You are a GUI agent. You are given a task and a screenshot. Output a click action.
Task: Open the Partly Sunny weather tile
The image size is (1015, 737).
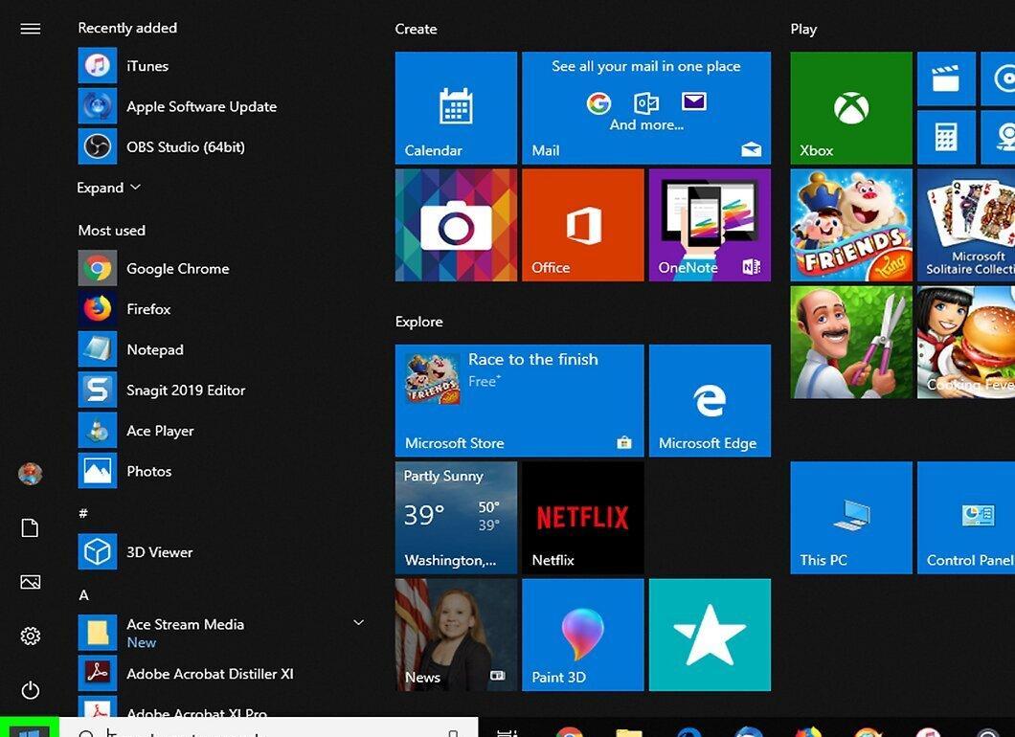456,517
